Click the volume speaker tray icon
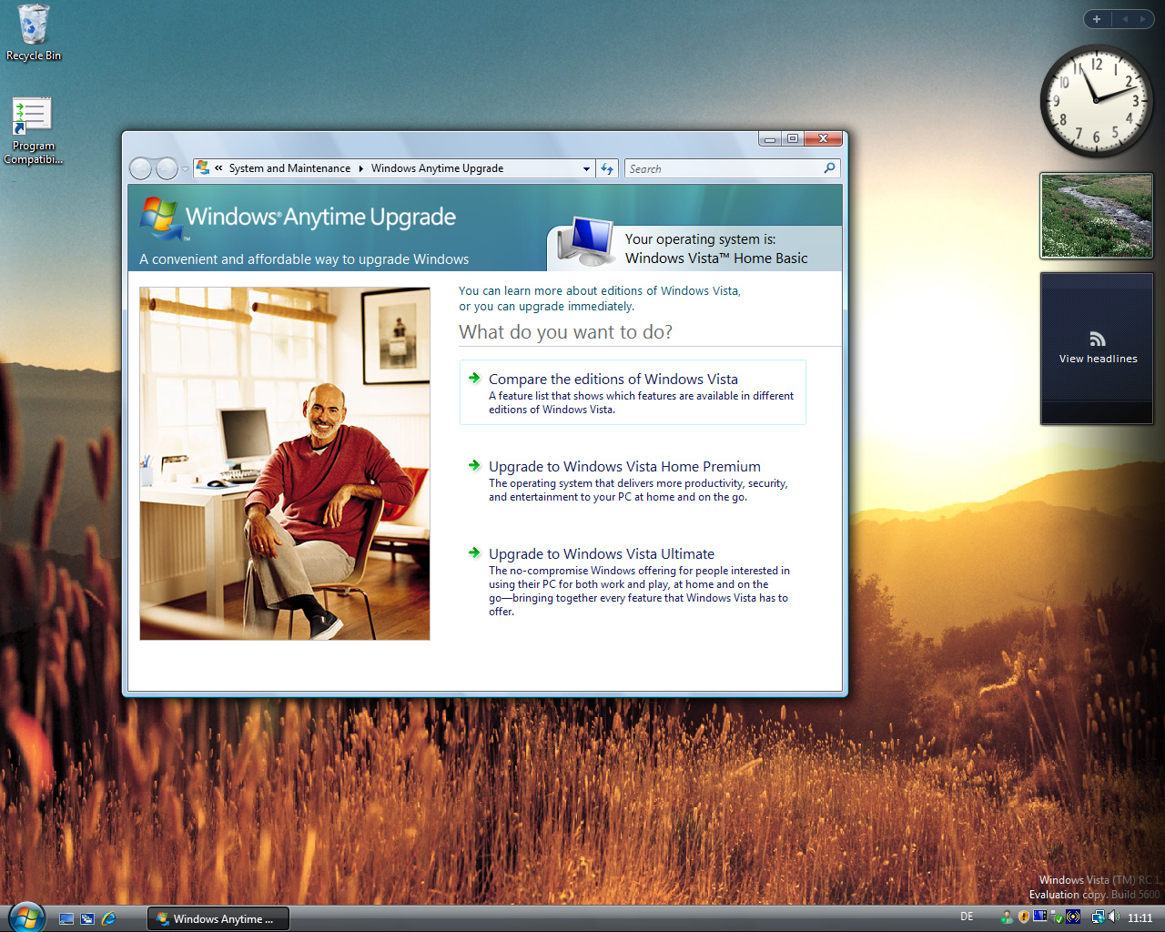The height and width of the screenshot is (932, 1165). point(1114,917)
